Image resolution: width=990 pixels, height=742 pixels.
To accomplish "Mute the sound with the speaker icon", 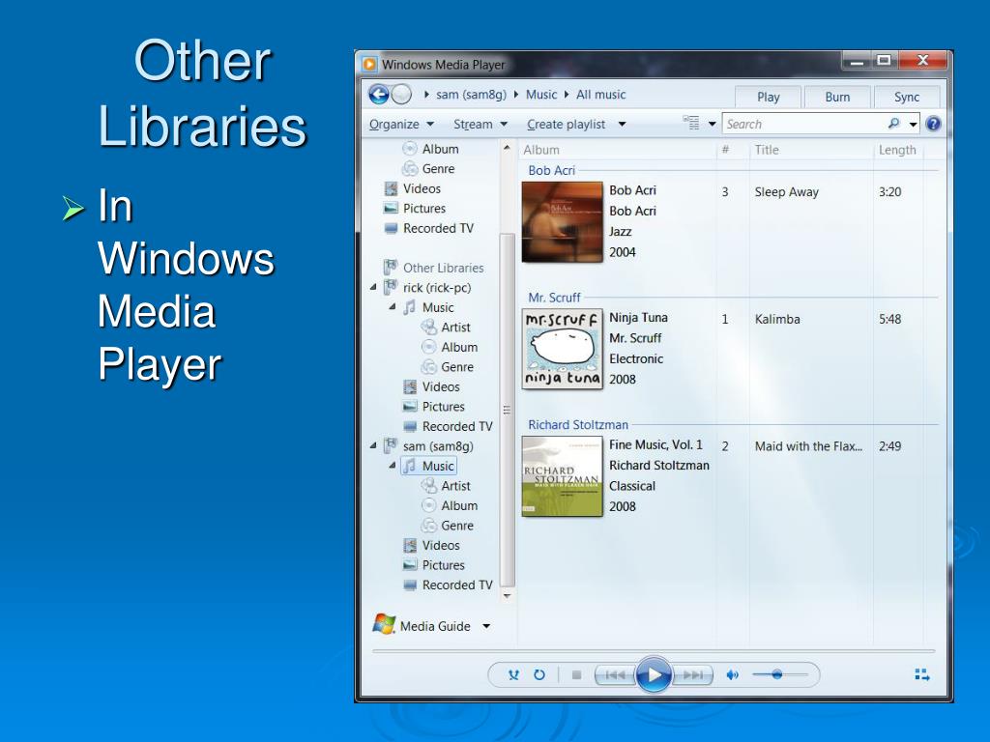I will [733, 675].
